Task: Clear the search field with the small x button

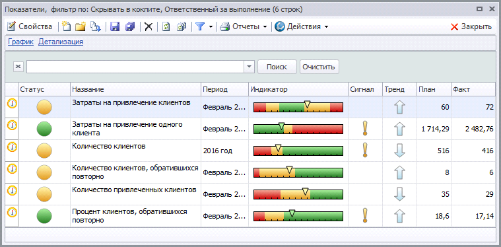Action: (18, 67)
